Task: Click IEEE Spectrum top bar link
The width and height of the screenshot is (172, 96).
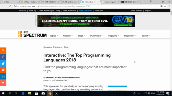Action: click(85, 11)
